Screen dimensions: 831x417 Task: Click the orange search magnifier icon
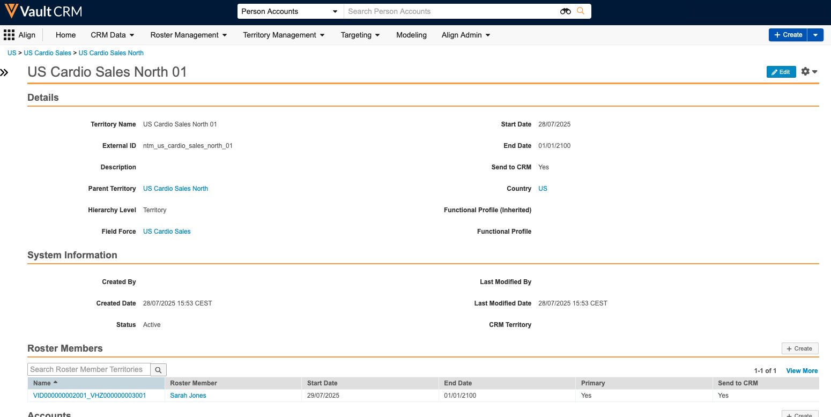coord(581,11)
